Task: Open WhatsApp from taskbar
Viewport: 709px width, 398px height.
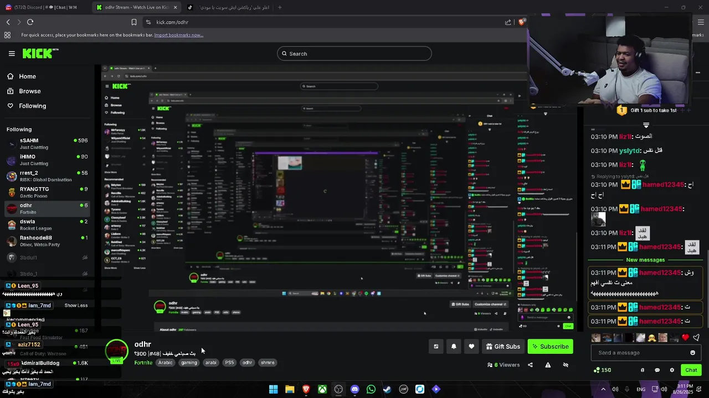Action: click(371, 389)
